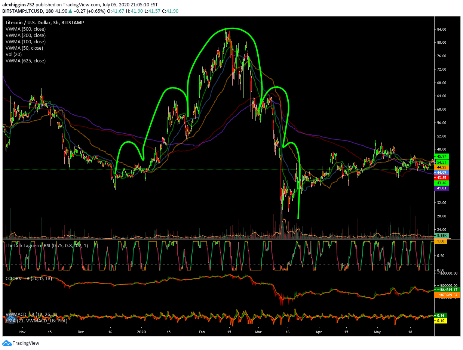Click the green up-arrow beside price 41.90
The height and width of the screenshot is (350, 463).
point(70,11)
